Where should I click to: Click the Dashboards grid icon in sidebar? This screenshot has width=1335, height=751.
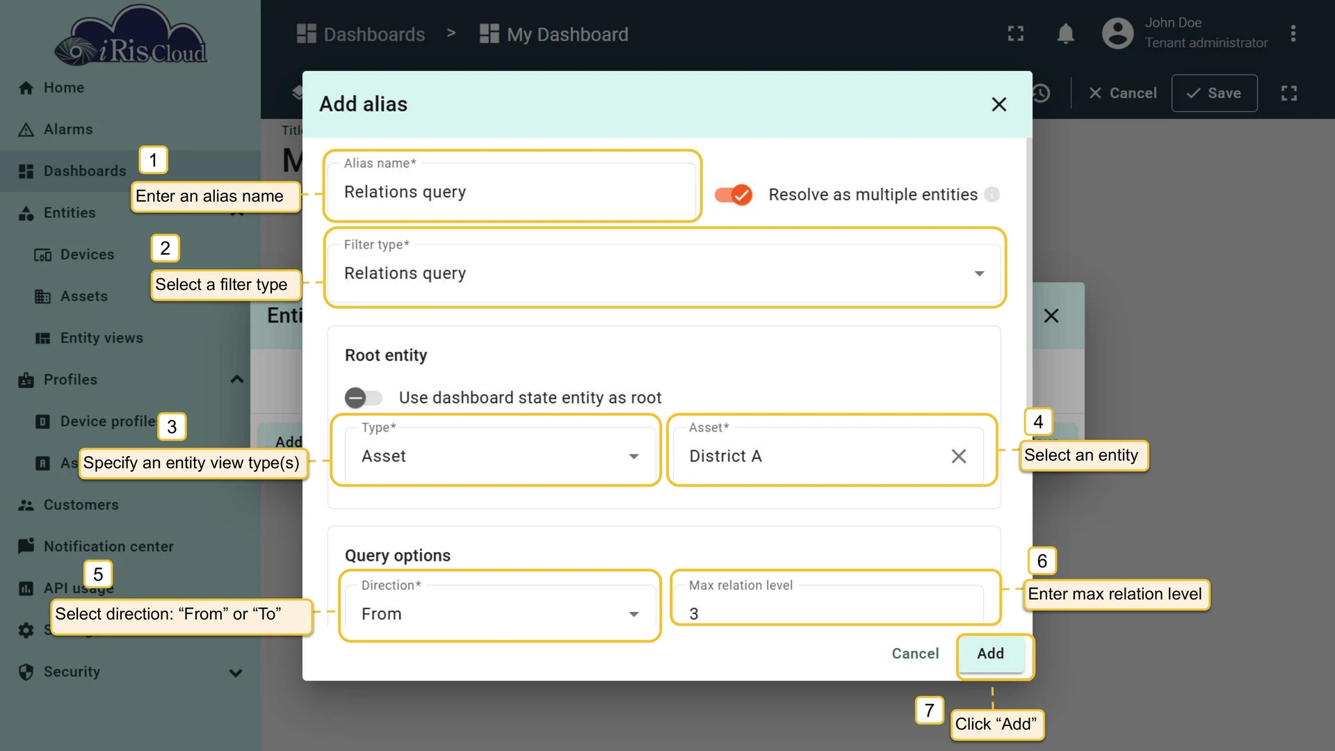(x=26, y=171)
